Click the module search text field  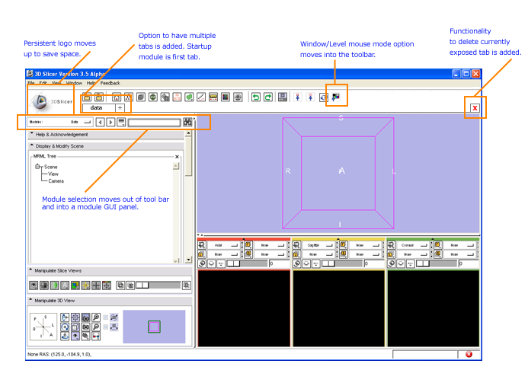(x=154, y=123)
